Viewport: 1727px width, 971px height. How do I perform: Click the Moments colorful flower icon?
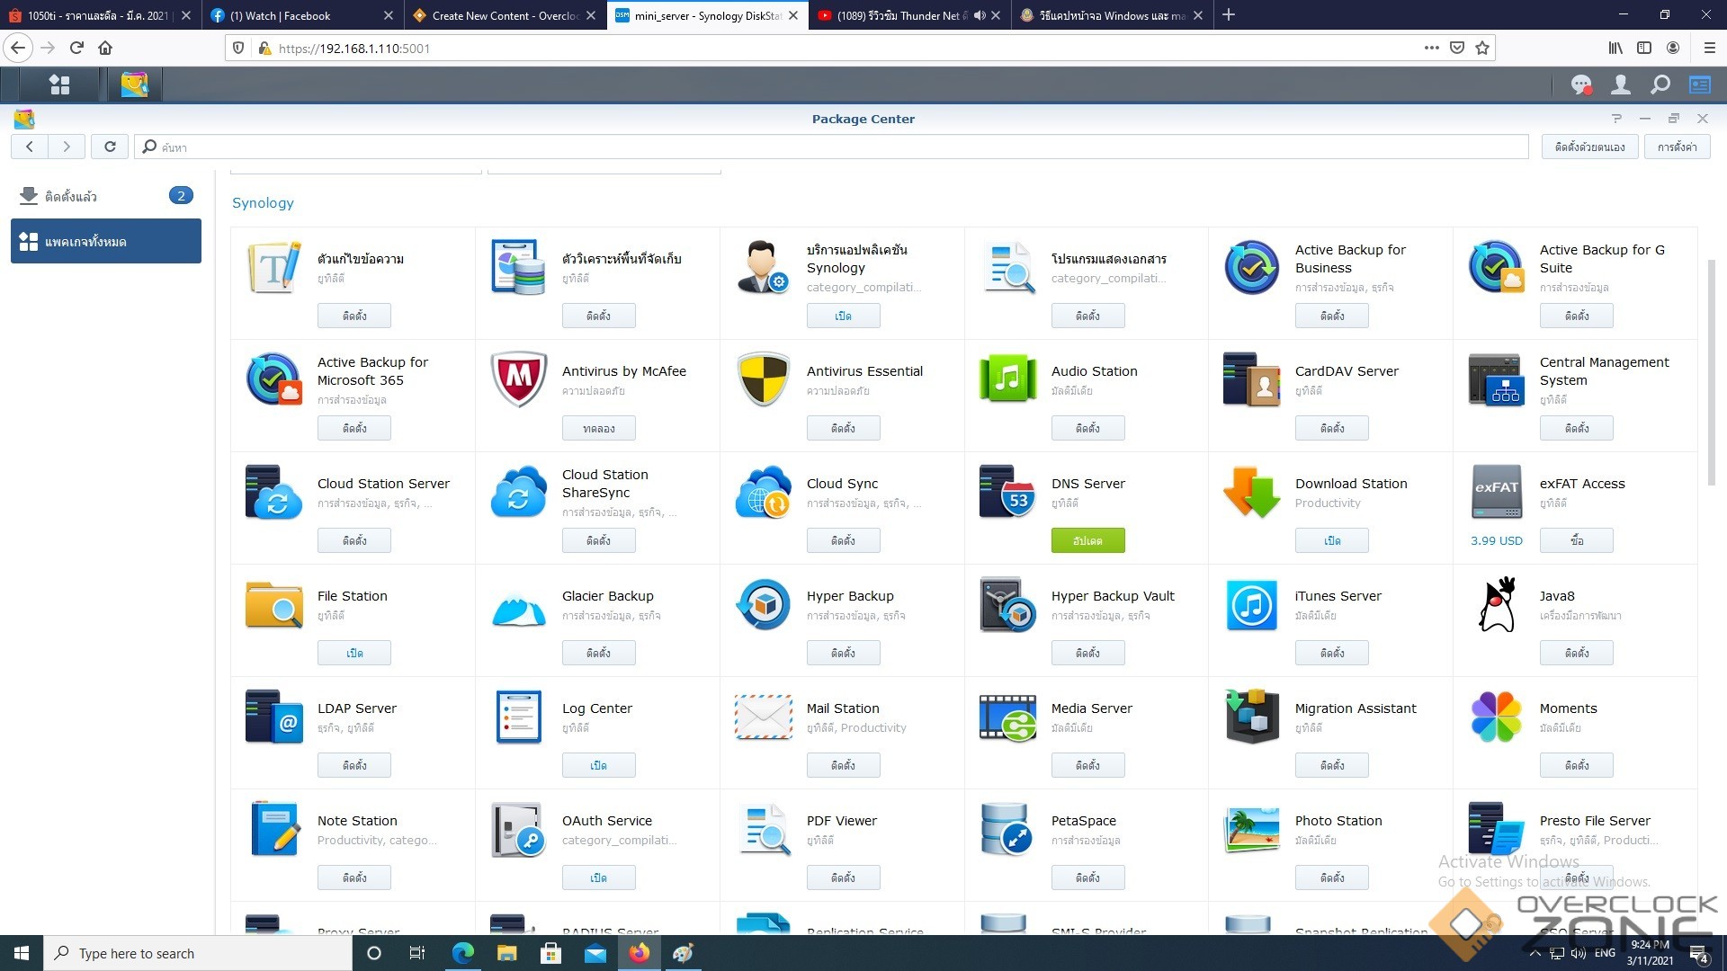click(x=1495, y=717)
